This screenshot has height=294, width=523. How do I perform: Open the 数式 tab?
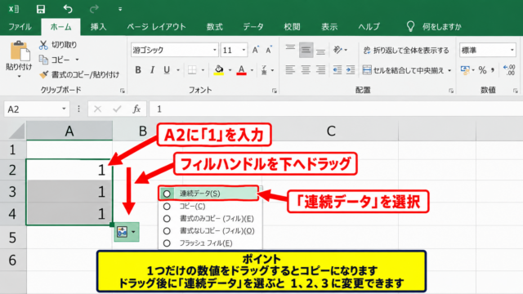(214, 27)
